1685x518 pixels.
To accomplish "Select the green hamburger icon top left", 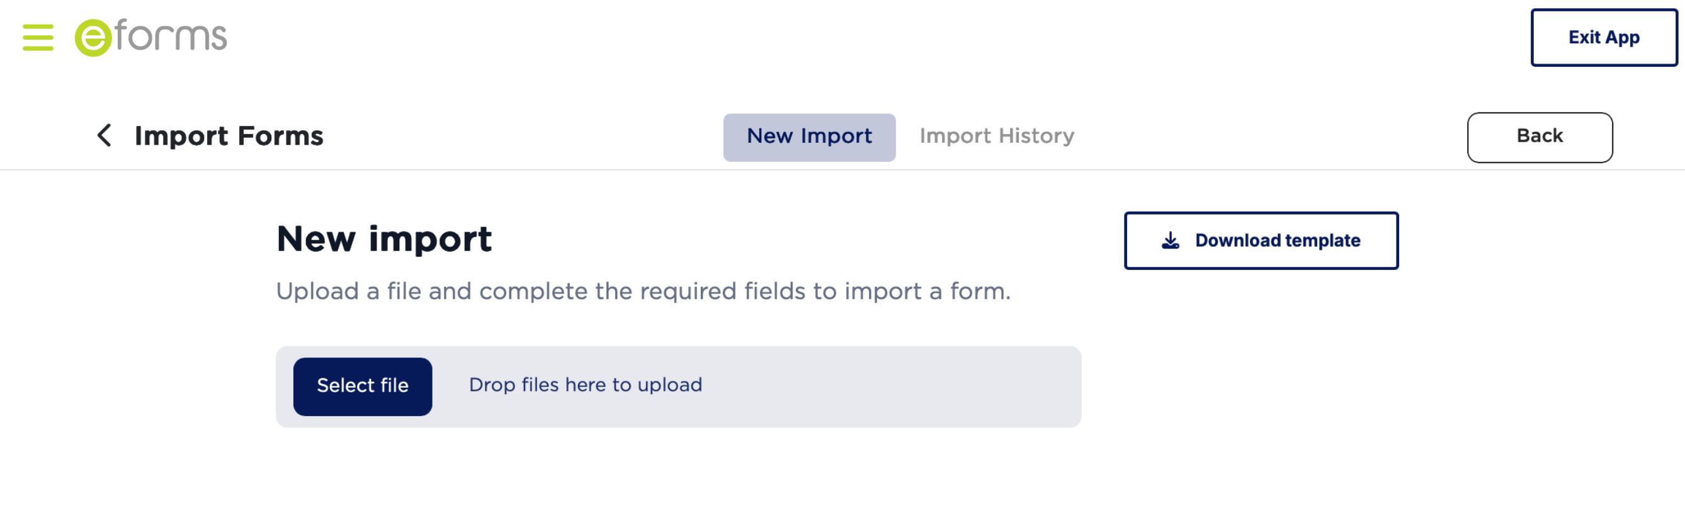I will point(37,38).
